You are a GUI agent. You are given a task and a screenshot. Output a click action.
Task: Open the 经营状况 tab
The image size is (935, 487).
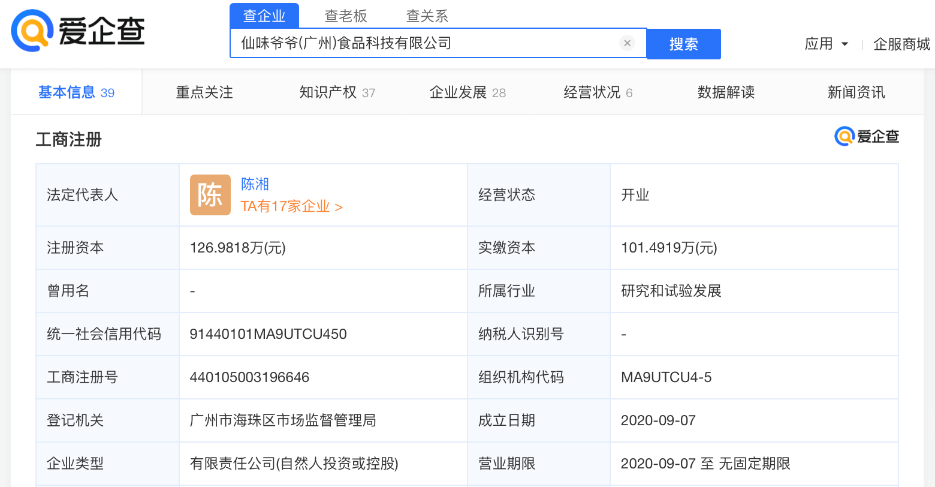click(x=598, y=92)
